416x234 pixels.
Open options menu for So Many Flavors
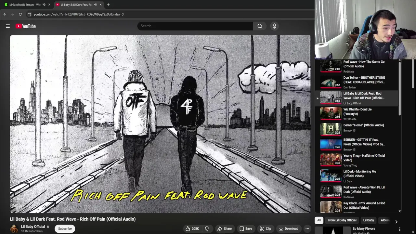click(400, 229)
